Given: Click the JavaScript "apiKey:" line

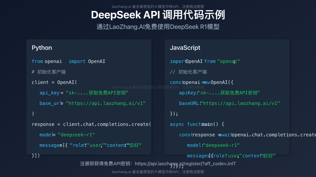Looking at the screenshot, I should (x=220, y=93).
